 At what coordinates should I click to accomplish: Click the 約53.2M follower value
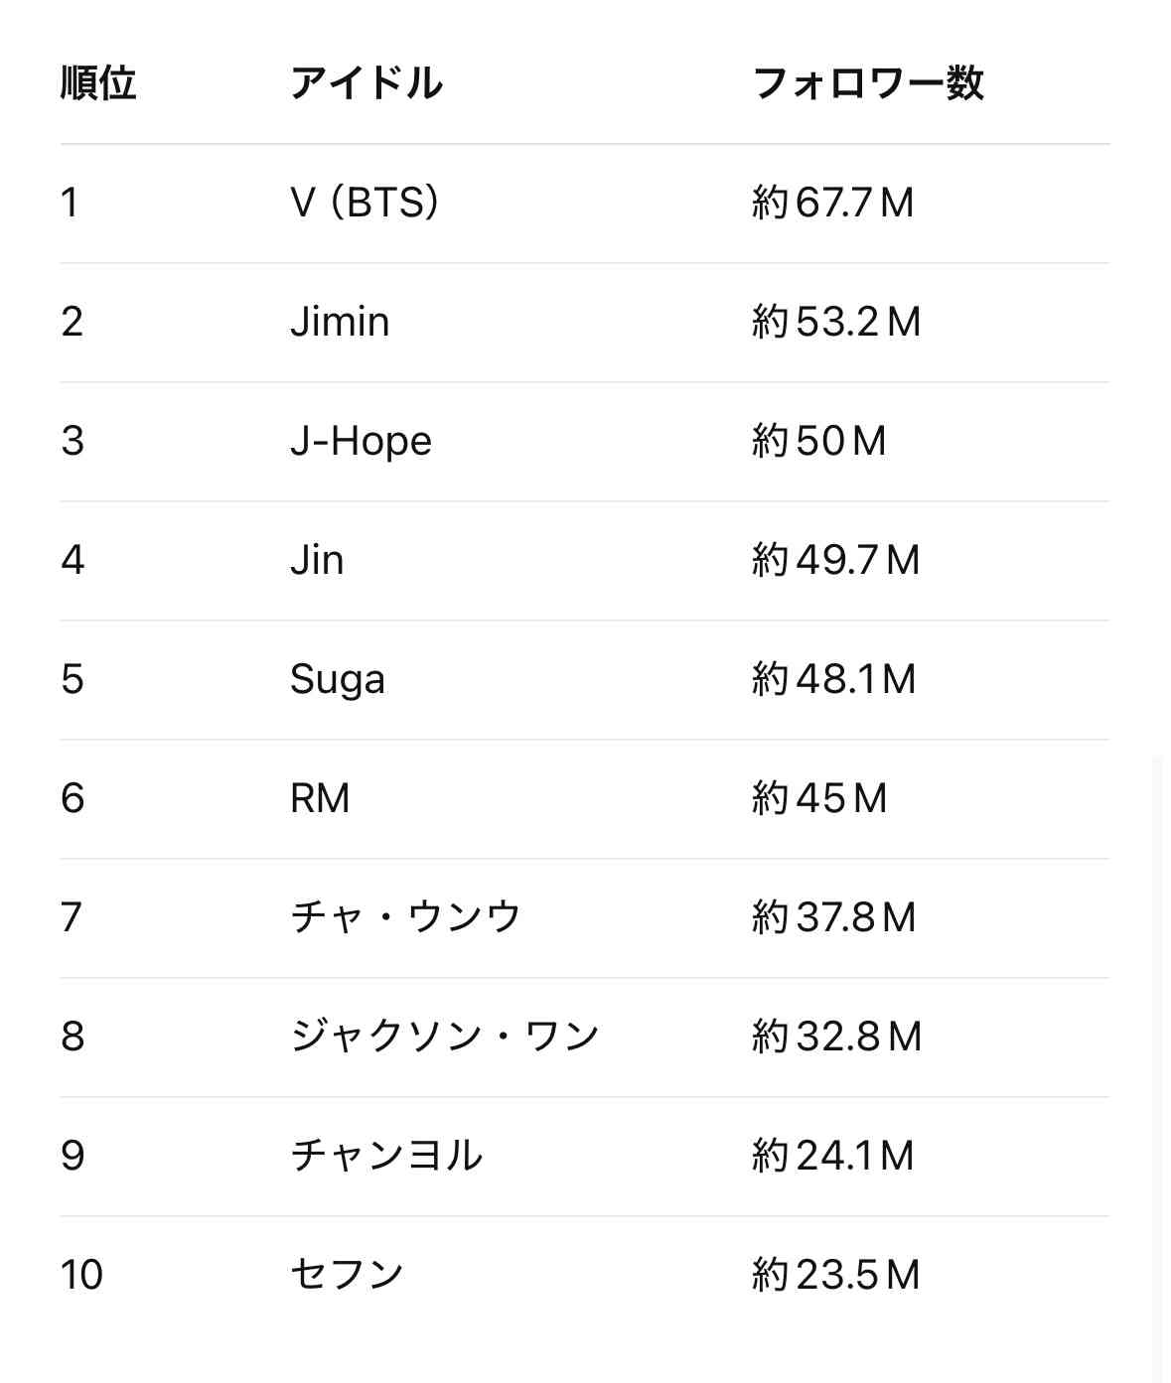pyautogui.click(x=836, y=322)
